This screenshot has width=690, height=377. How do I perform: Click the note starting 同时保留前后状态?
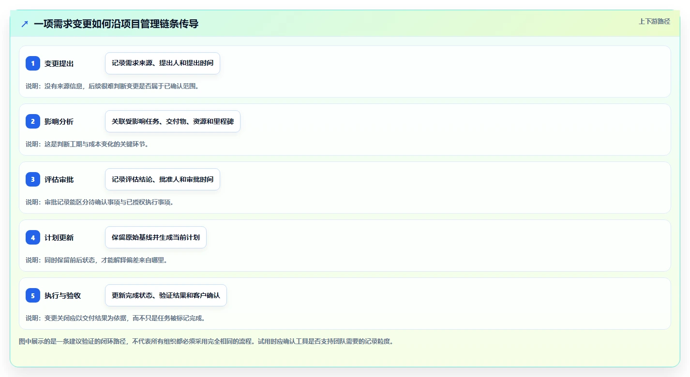coord(96,260)
